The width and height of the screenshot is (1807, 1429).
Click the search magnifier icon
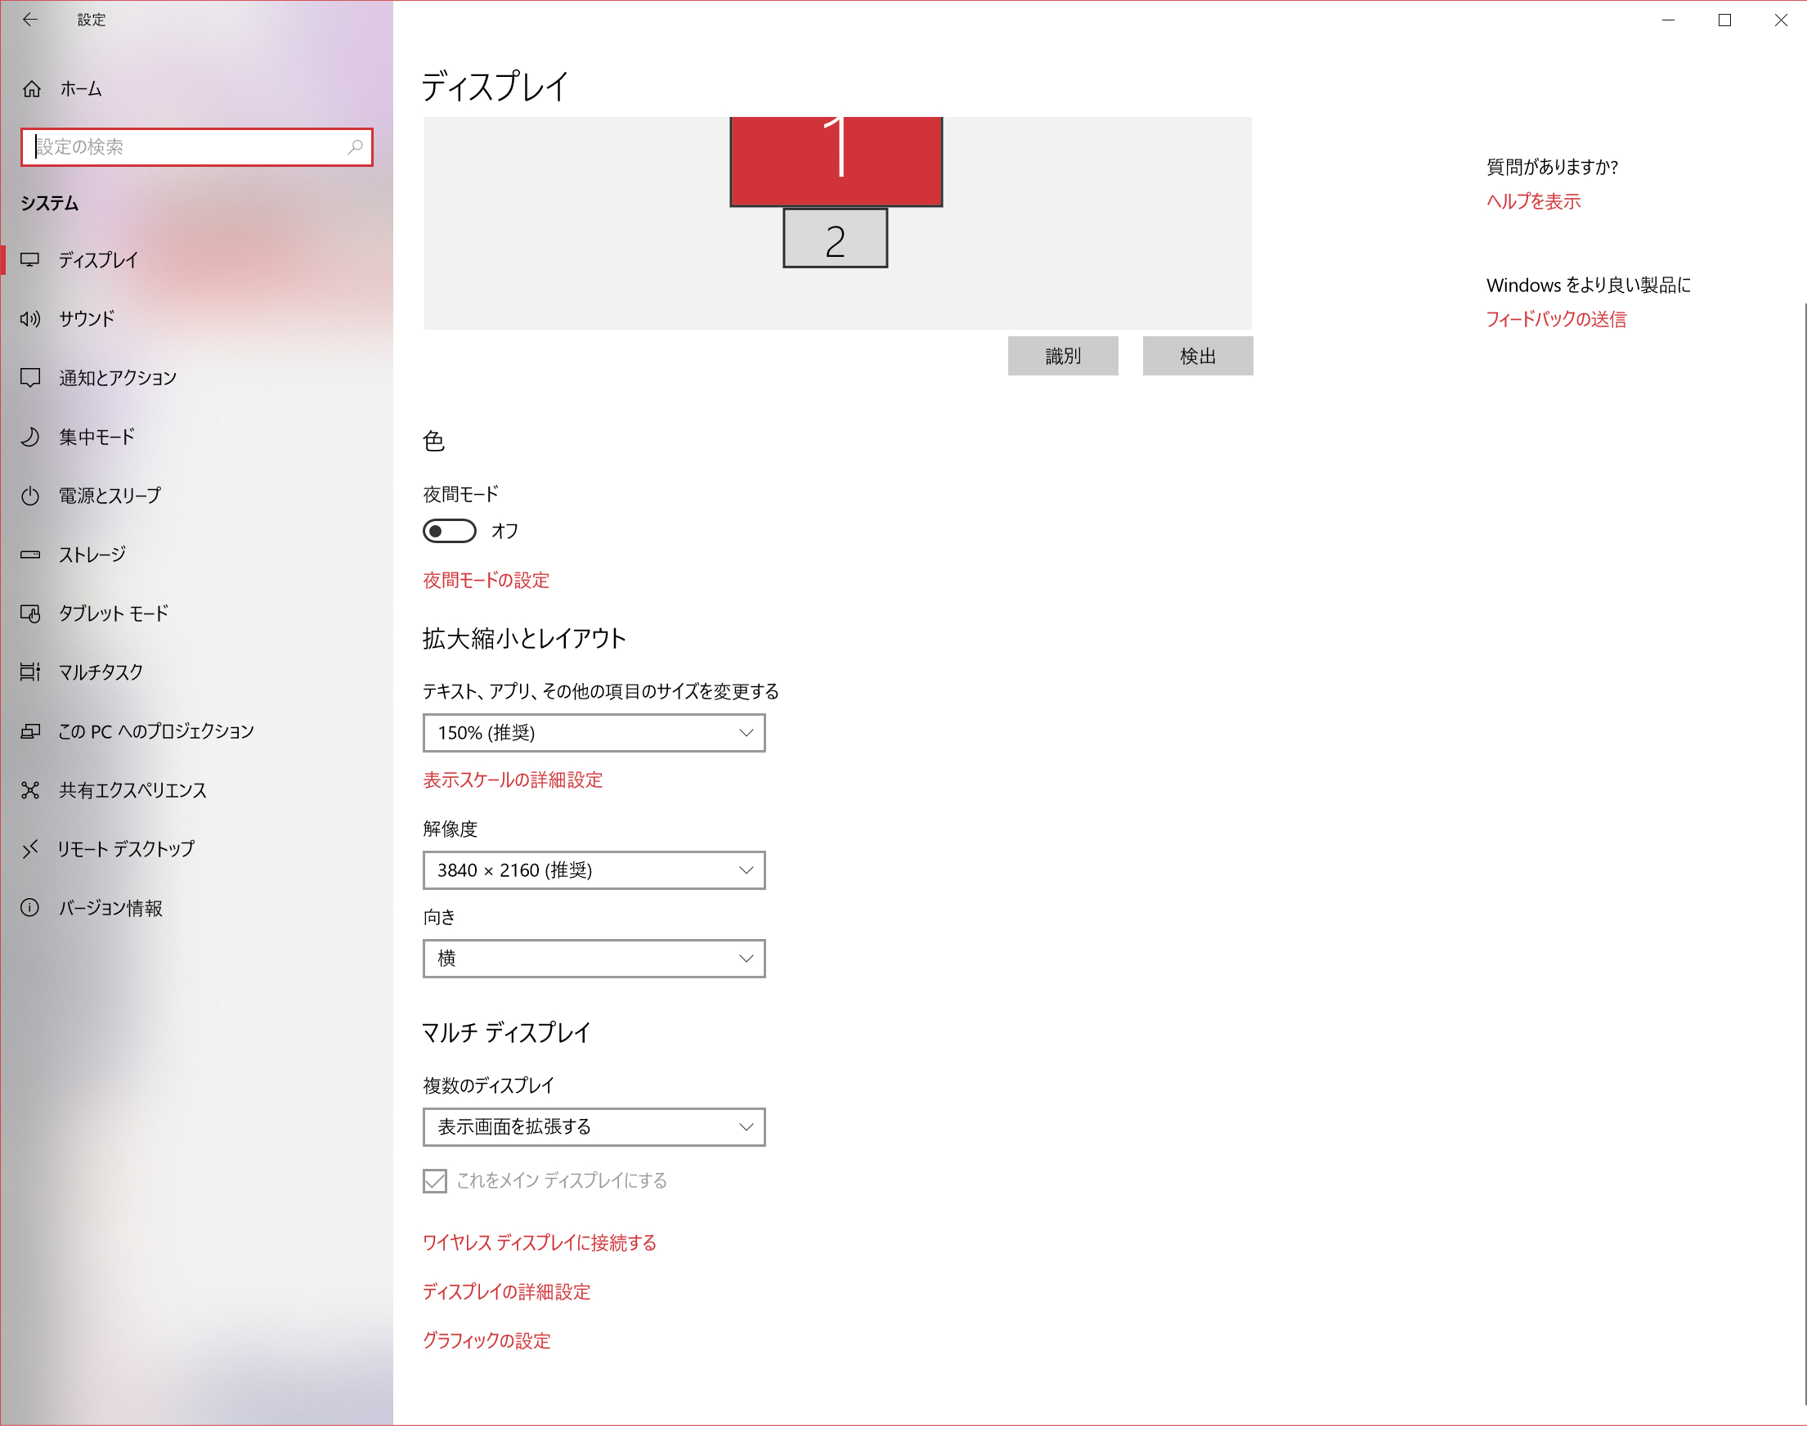point(355,147)
